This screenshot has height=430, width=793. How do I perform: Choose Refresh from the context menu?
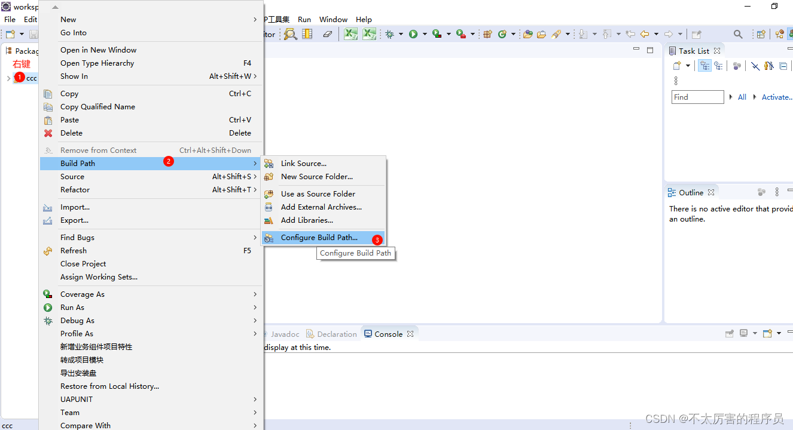pyautogui.click(x=150, y=251)
